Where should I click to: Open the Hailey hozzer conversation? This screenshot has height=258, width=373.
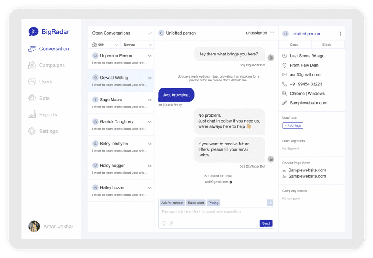121,191
